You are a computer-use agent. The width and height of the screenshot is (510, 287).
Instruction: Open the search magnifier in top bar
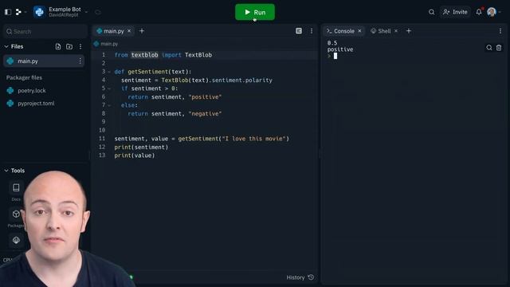point(431,12)
